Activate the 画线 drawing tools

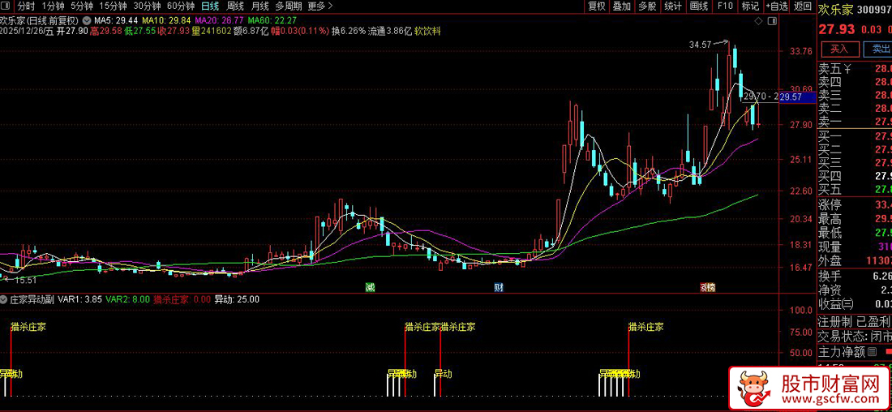coord(698,6)
